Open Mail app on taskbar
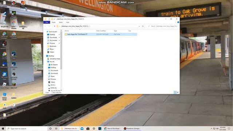233x131 pixels. tap(82, 128)
